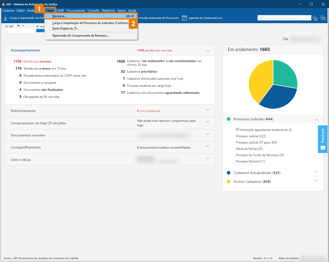Open the CSMP menu
The width and height of the screenshot is (329, 262).
click(x=60, y=11)
